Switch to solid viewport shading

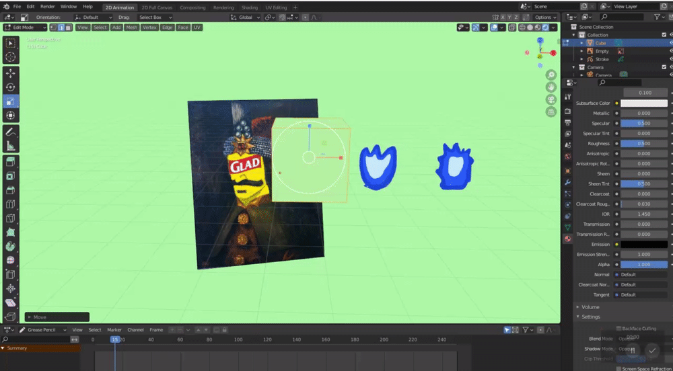point(530,28)
